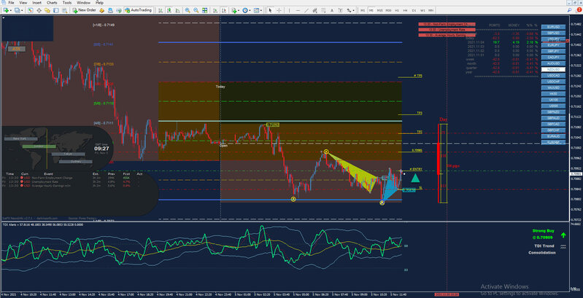Click the zoom in magnifier icon
The height and width of the screenshot is (298, 583).
pos(188,10)
